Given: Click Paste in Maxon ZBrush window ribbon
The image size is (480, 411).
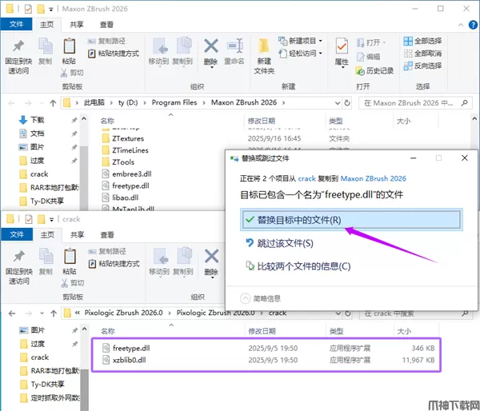Looking at the screenshot, I should [69, 51].
